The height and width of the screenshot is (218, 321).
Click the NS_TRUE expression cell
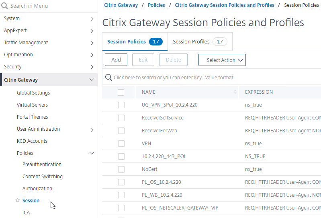point(255,156)
